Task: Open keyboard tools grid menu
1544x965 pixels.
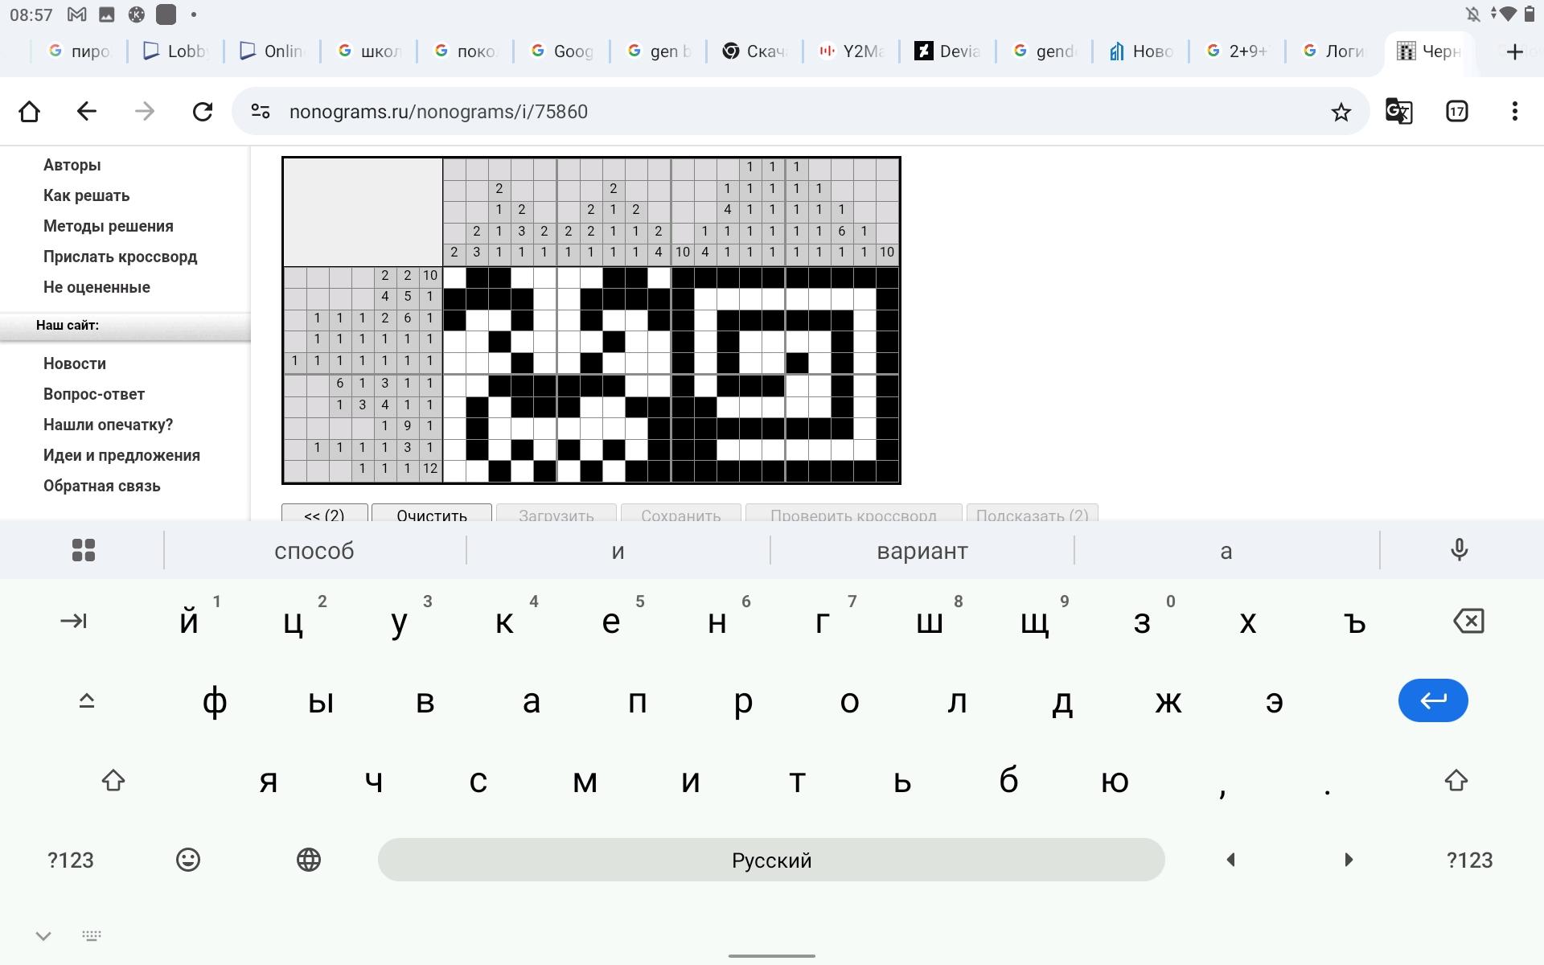Action: click(84, 550)
